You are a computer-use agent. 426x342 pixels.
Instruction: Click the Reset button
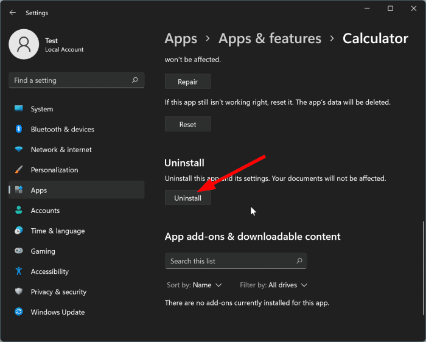pos(187,124)
